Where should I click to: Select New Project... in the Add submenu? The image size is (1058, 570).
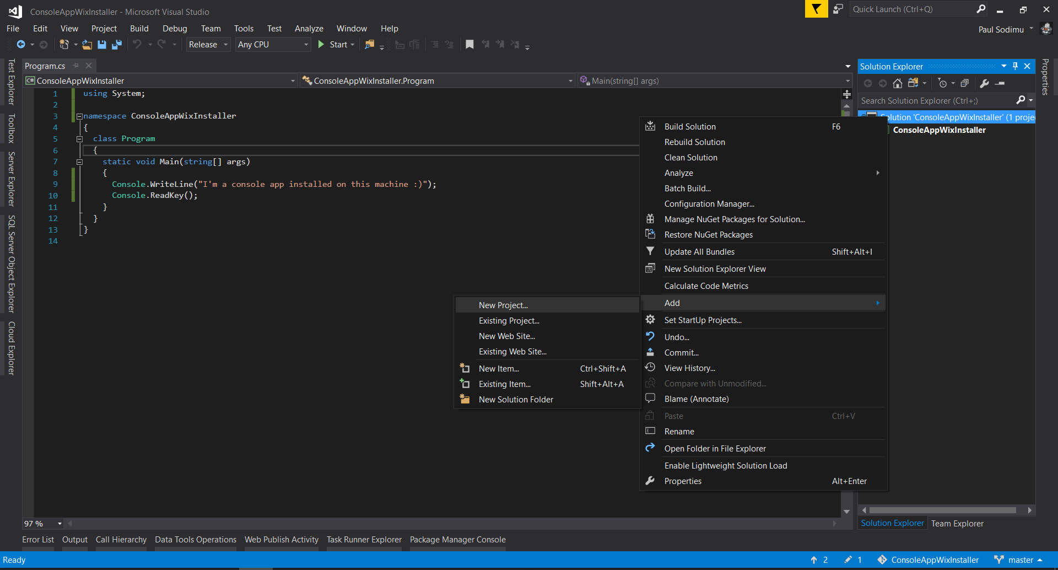pos(547,305)
